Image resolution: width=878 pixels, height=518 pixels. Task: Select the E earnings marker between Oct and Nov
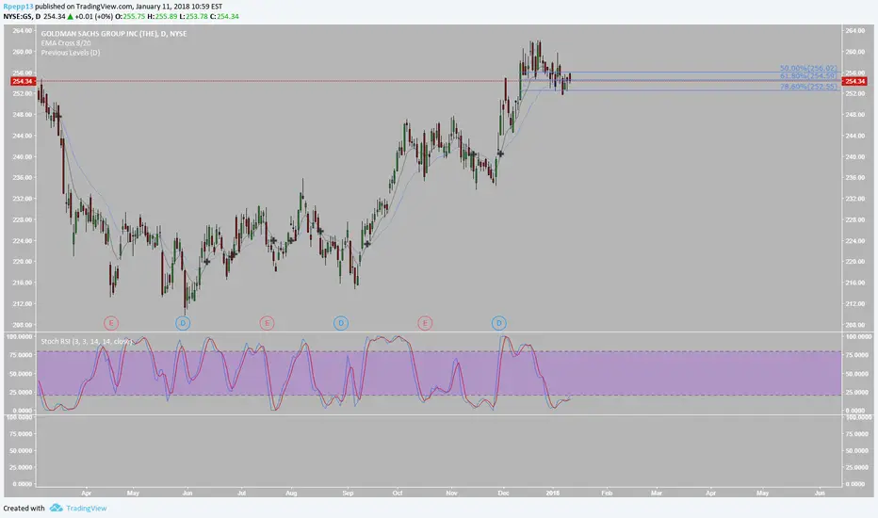click(x=425, y=322)
